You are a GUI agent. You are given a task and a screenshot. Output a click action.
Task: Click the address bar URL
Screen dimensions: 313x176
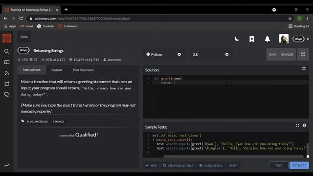[82, 19]
